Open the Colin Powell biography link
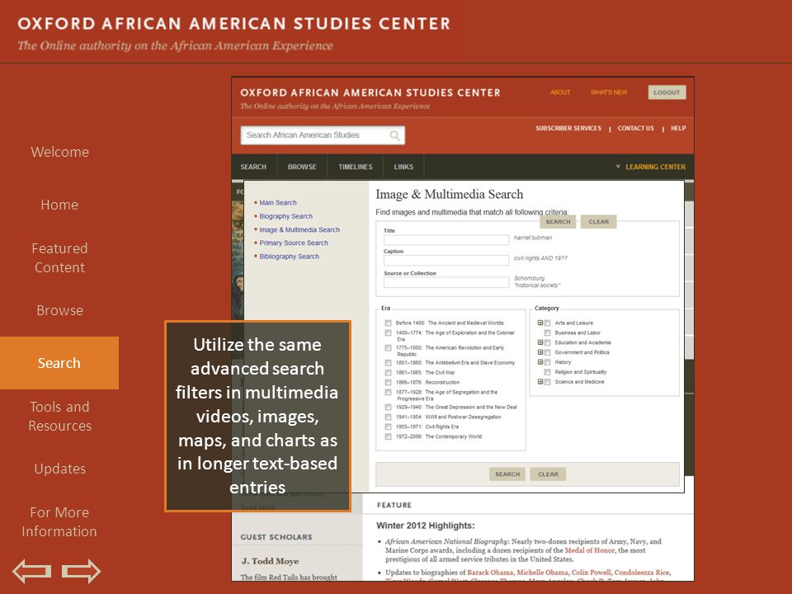The width and height of the screenshot is (792, 594). (x=591, y=573)
